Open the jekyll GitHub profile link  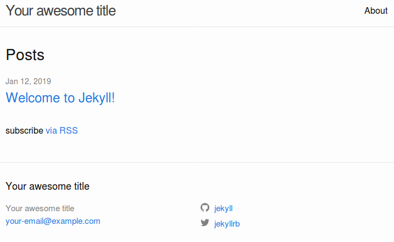224,208
